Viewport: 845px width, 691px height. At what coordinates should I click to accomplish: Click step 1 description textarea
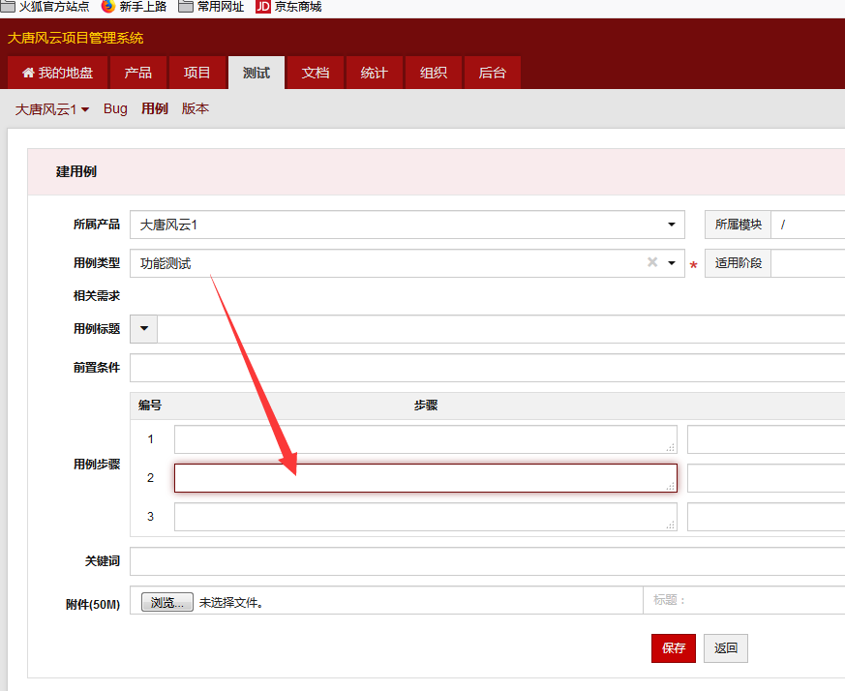point(426,439)
